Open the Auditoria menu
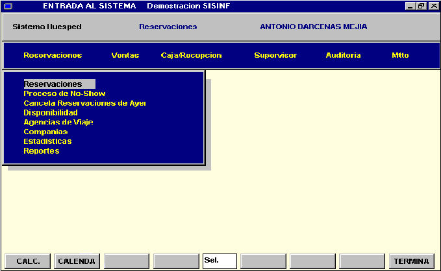 [x=343, y=56]
